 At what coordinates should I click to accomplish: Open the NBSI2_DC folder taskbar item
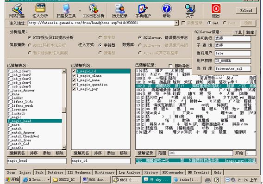click(66, 180)
